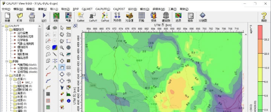
Task: Open the 工具(T) menu
Action: [172, 9]
